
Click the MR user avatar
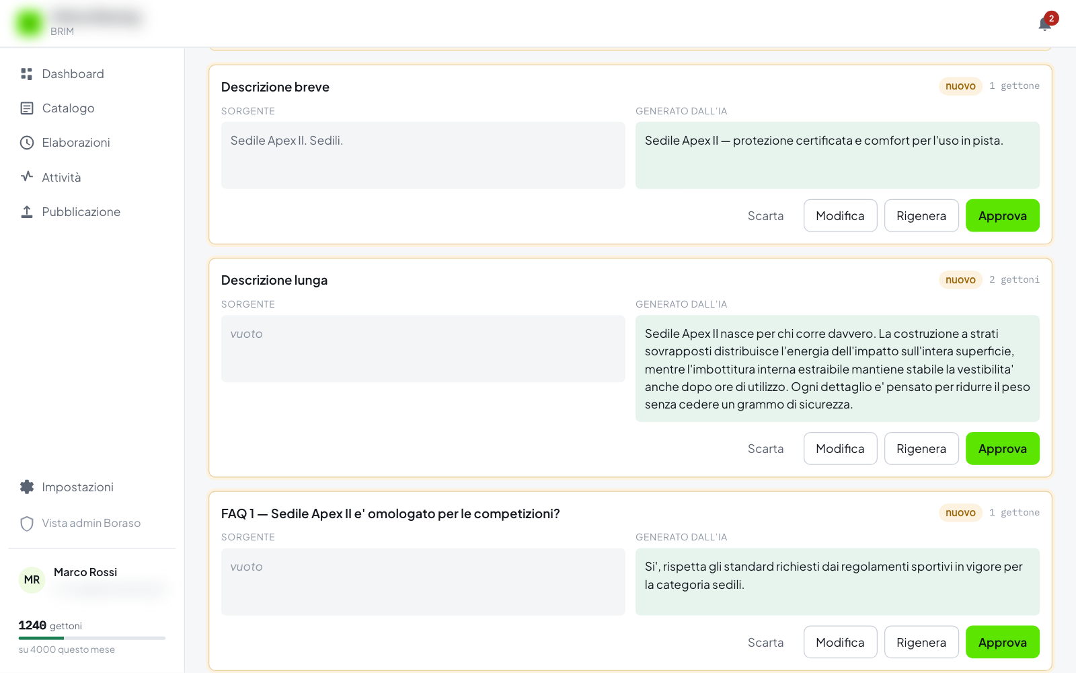tap(32, 580)
